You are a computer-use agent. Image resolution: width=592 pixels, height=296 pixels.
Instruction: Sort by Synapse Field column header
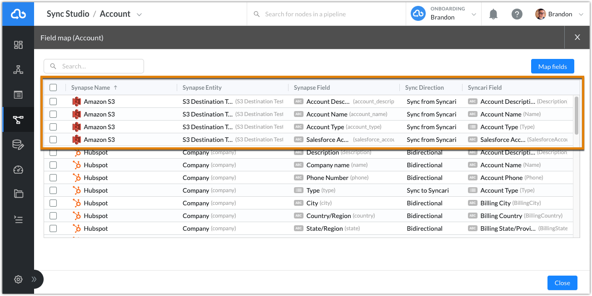click(312, 87)
